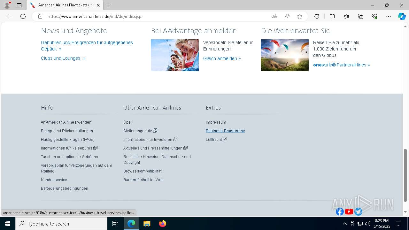Open the taskbar clock and date

[x=382, y=224]
